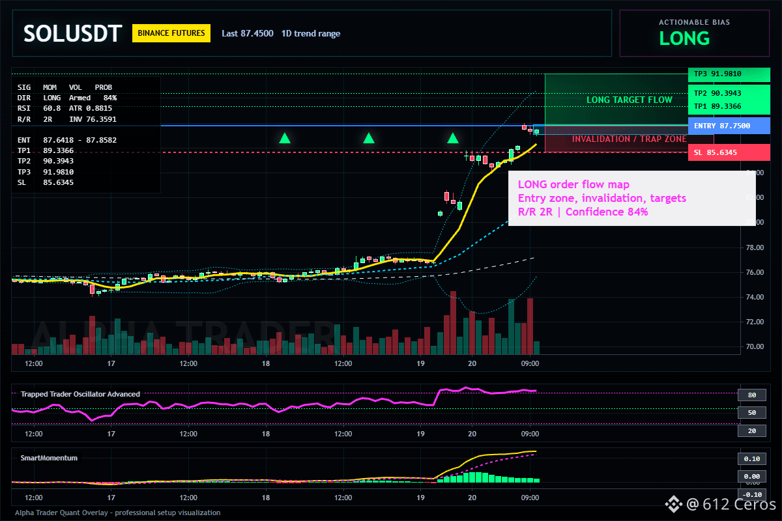
Task: Click the 18 date label on oscillator panel axis
Action: click(x=266, y=433)
